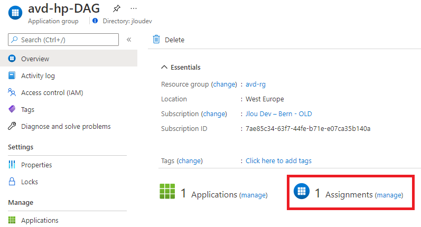Click the avd-hp-DAG title text

pos(64,8)
